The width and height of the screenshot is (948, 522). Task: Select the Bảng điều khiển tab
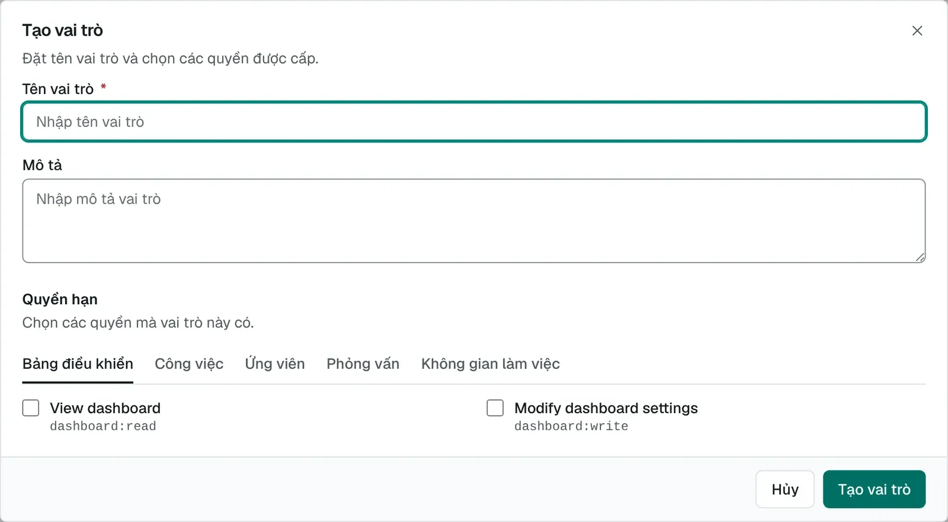(x=78, y=364)
